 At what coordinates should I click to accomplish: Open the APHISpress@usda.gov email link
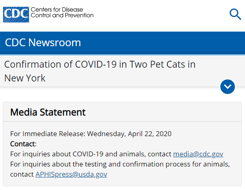pyautogui.click(x=71, y=174)
